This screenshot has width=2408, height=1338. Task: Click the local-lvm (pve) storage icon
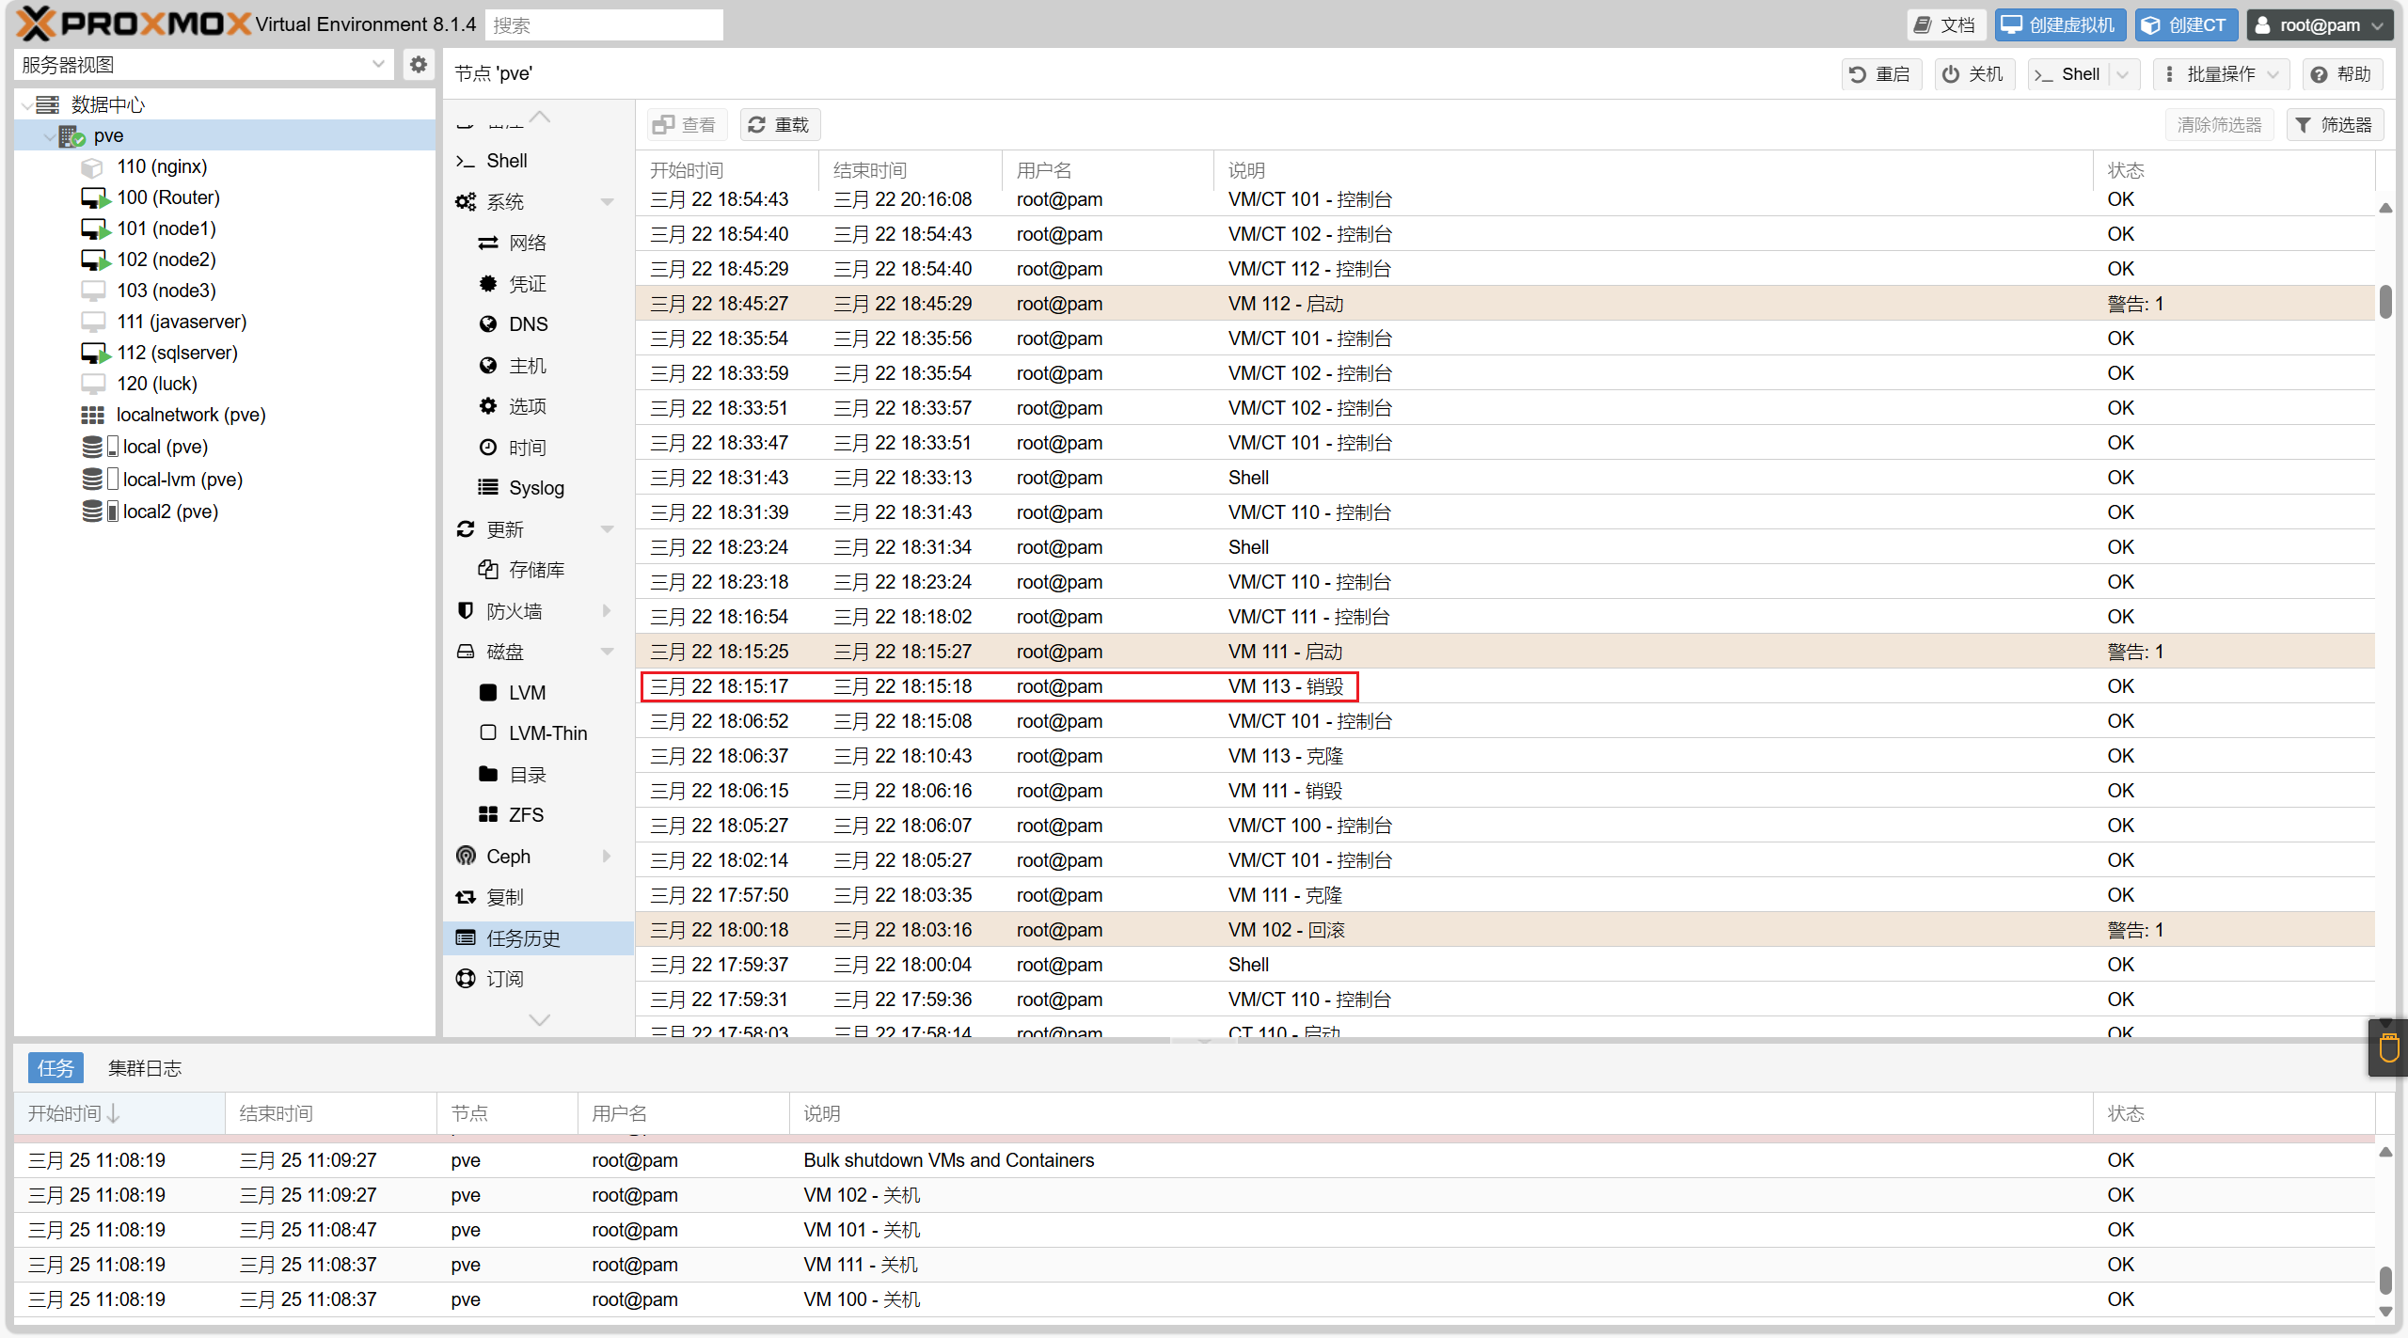99,480
